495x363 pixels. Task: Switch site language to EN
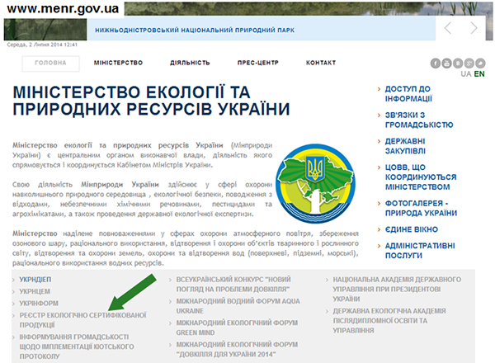pos(479,74)
